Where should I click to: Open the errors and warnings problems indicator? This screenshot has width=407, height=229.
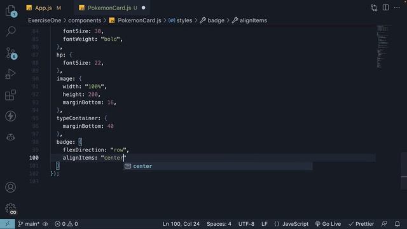click(x=66, y=224)
